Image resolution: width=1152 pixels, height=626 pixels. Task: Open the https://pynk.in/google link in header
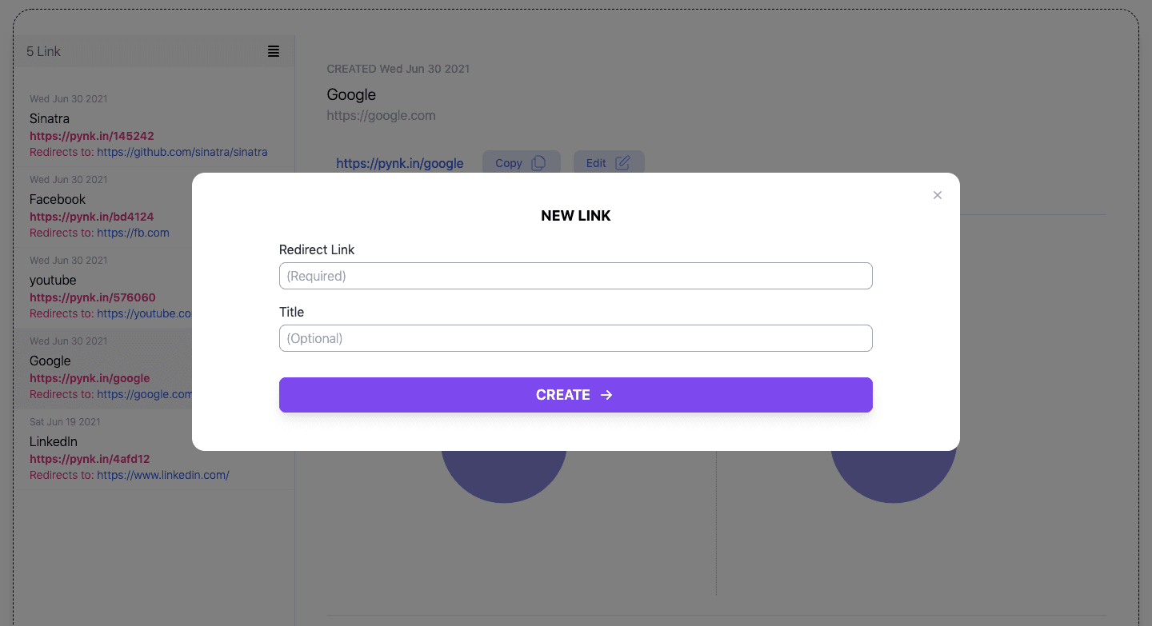pos(400,163)
